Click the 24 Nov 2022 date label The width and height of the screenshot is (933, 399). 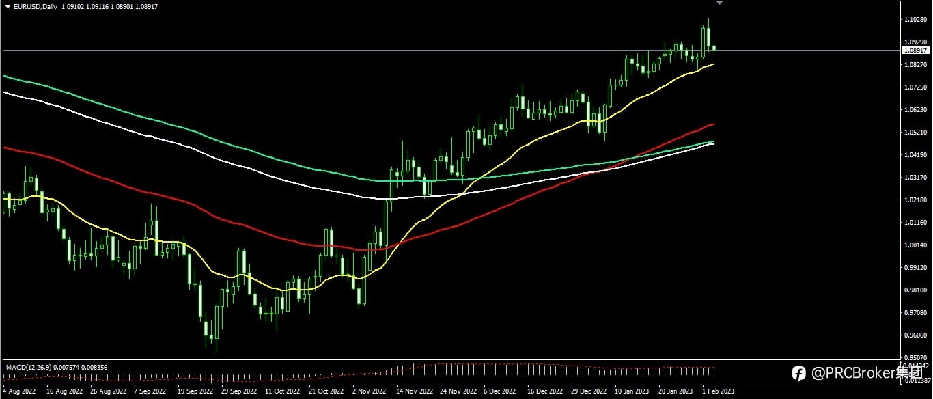458,391
